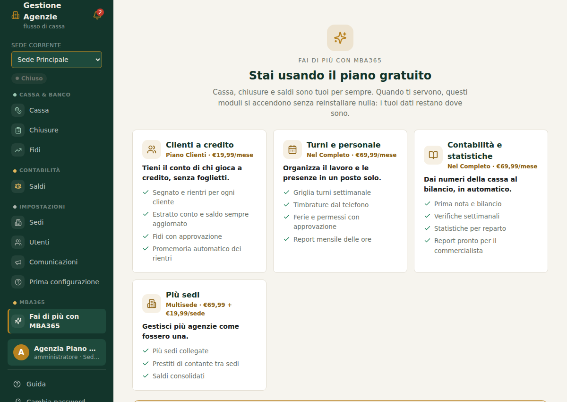Viewport: 567px width, 402px height.
Task: Click the Più sedi building icon
Action: 152,304
